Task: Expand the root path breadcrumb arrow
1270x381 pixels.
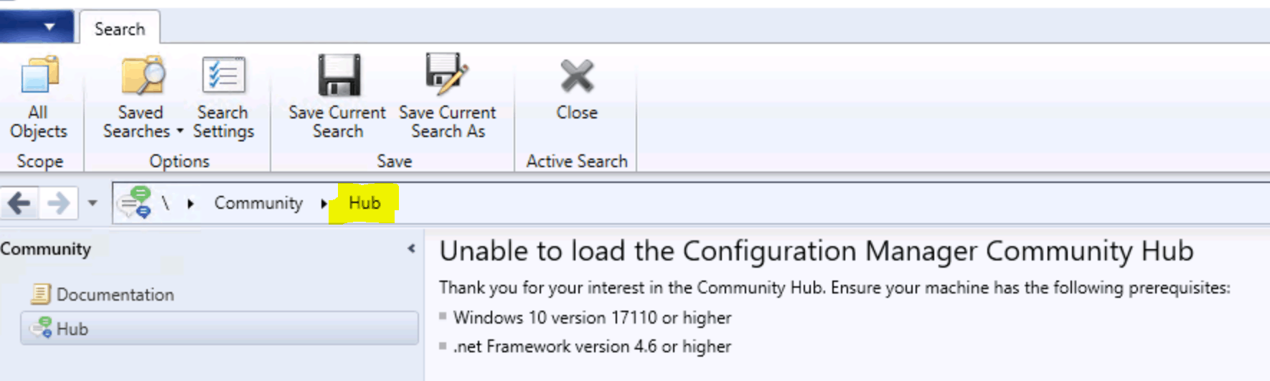Action: coord(190,204)
